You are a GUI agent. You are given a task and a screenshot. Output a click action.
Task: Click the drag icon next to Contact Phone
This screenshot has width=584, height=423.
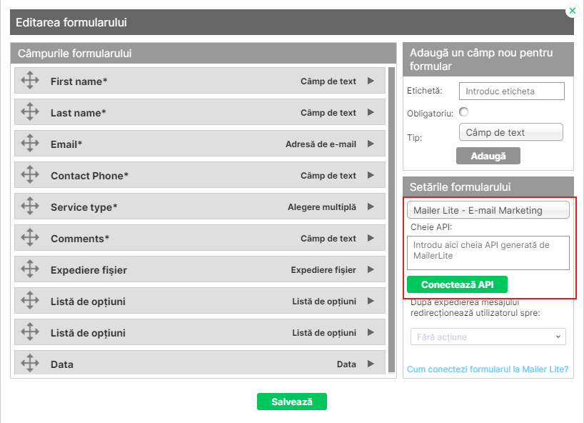30,175
